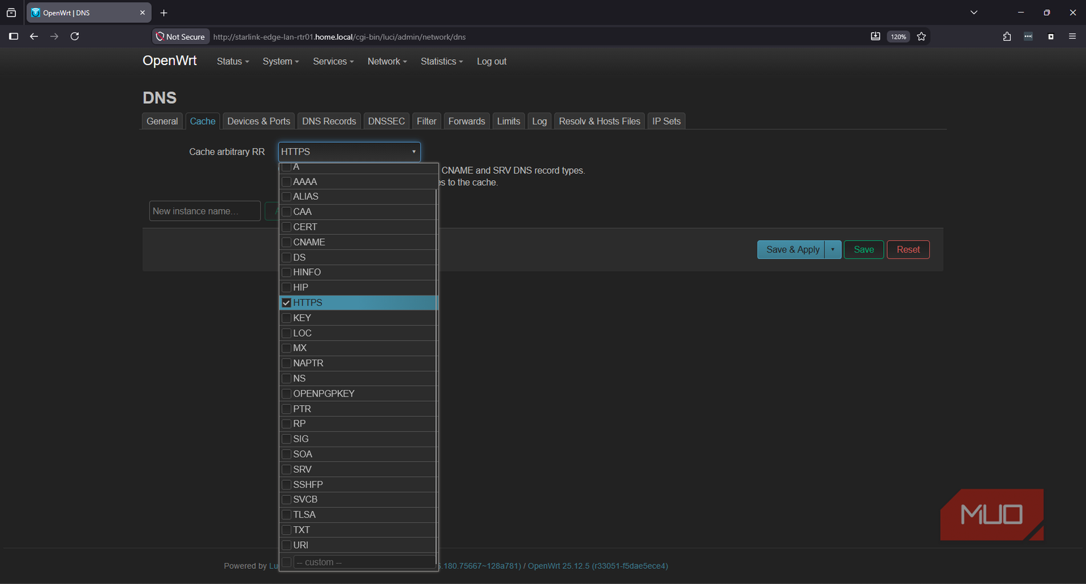Screen dimensions: 1086x584
Task: Click the Save & Apply button
Action: pos(791,249)
